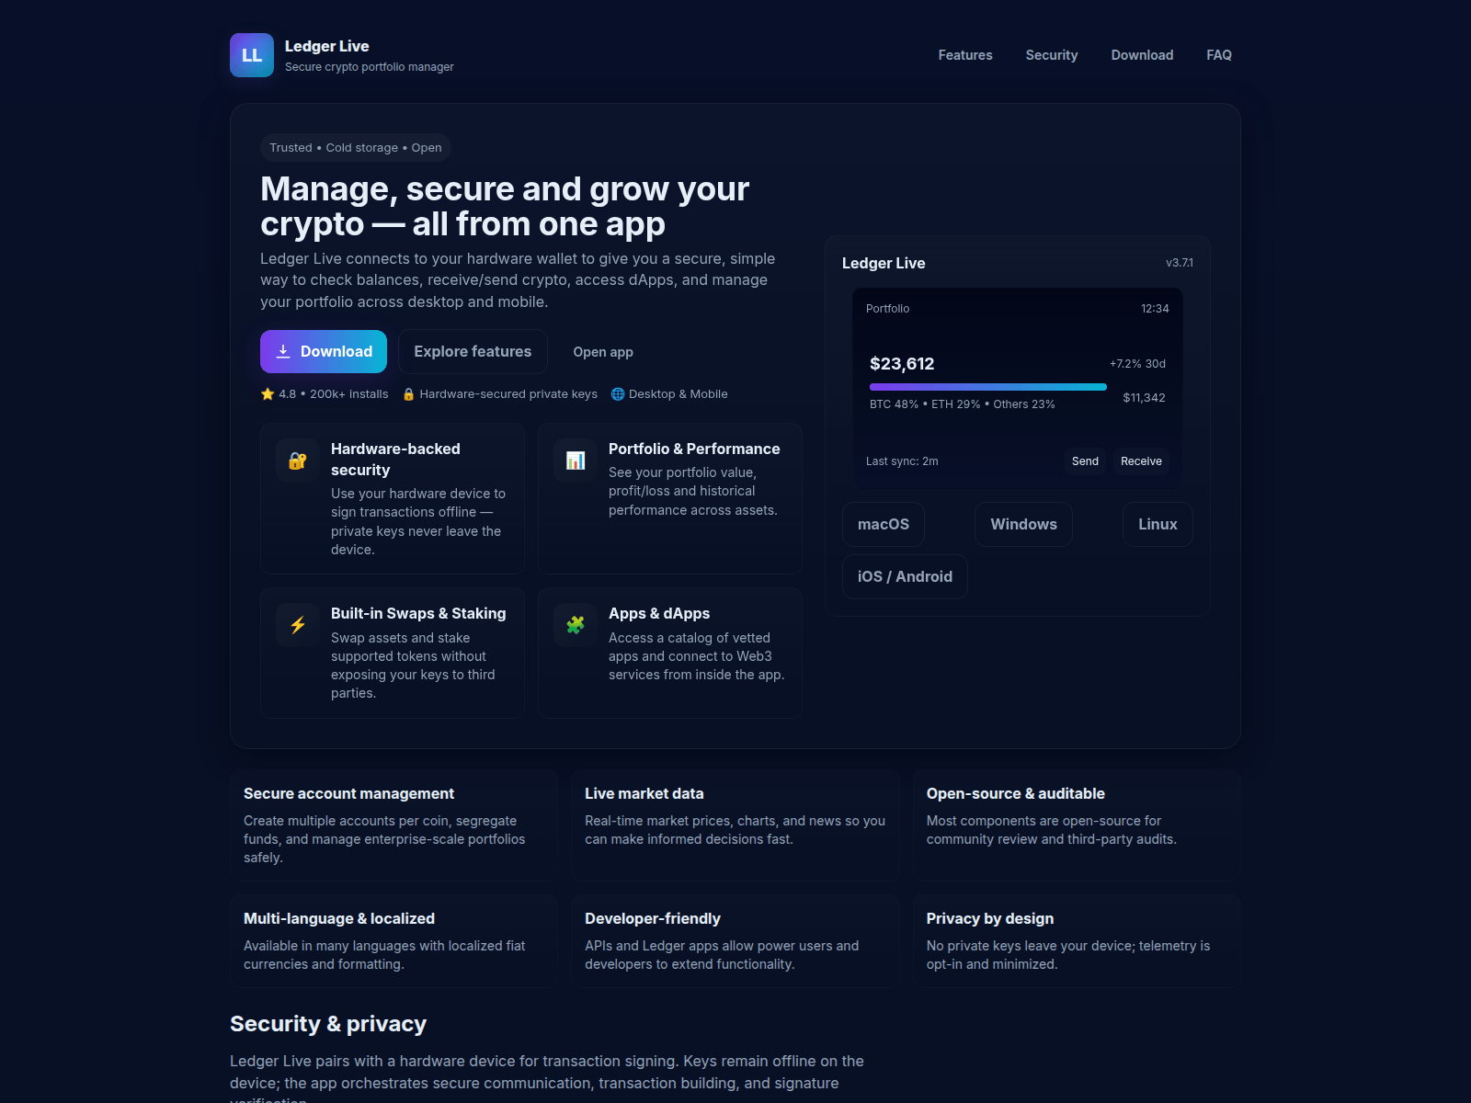Click the Download button
This screenshot has height=1103, width=1471.
coord(323,351)
